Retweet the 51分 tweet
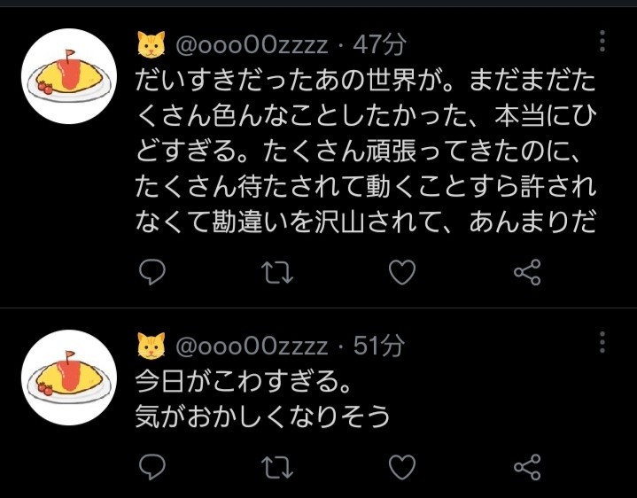The width and height of the screenshot is (637, 498). pyautogui.click(x=277, y=467)
